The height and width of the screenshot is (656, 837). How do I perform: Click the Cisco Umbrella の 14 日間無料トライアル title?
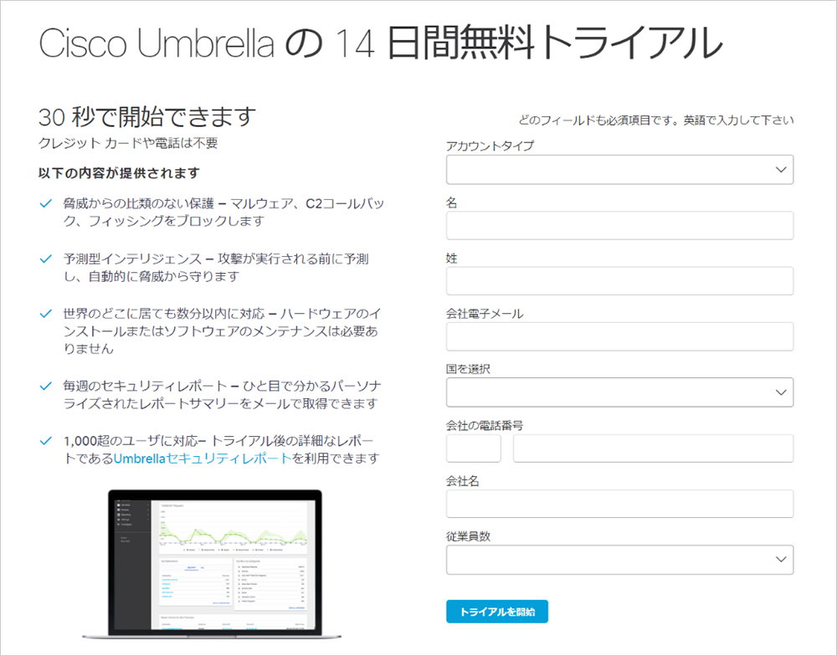pos(381,43)
